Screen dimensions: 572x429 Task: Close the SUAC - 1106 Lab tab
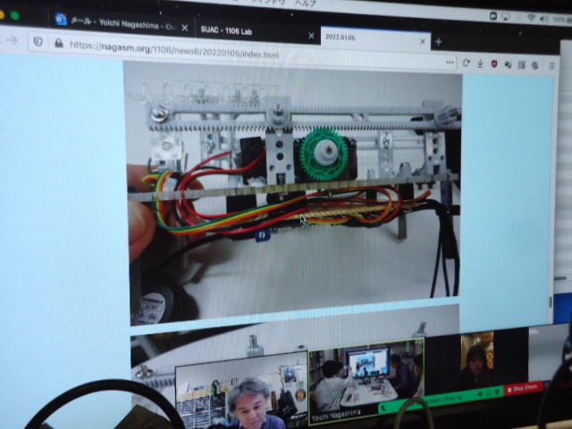[311, 36]
